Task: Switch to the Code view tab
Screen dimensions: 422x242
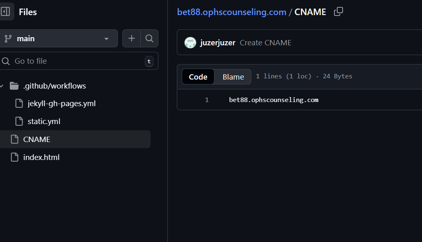Action: tap(198, 77)
